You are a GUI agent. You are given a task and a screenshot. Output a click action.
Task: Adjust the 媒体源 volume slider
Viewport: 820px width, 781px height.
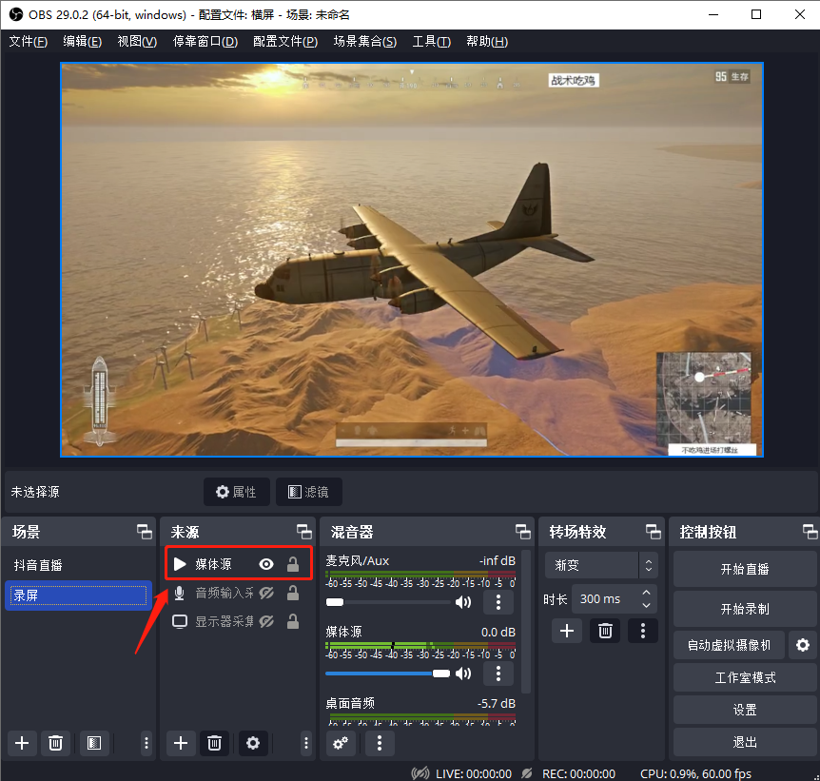point(387,674)
